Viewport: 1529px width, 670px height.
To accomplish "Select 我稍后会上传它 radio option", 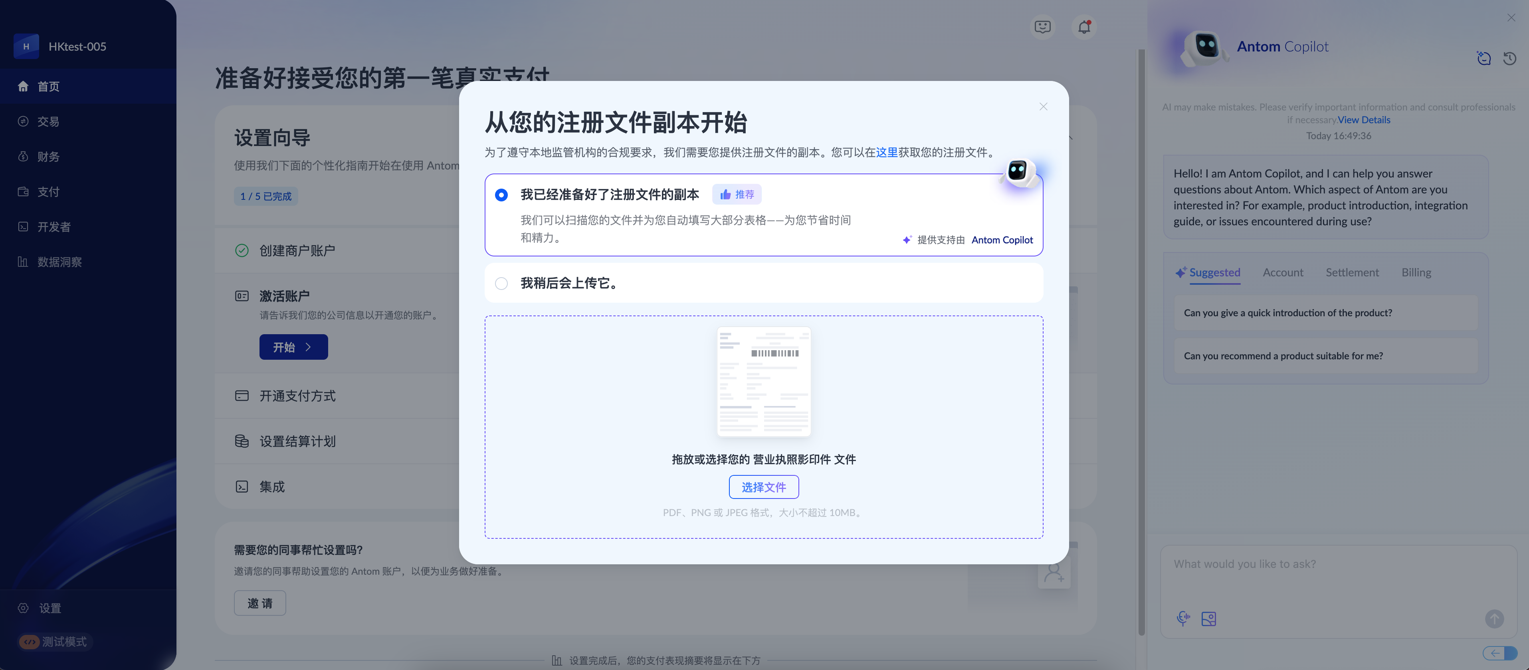I will tap(501, 284).
